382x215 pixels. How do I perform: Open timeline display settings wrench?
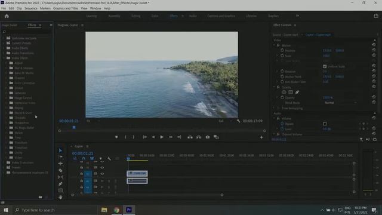click(x=109, y=159)
